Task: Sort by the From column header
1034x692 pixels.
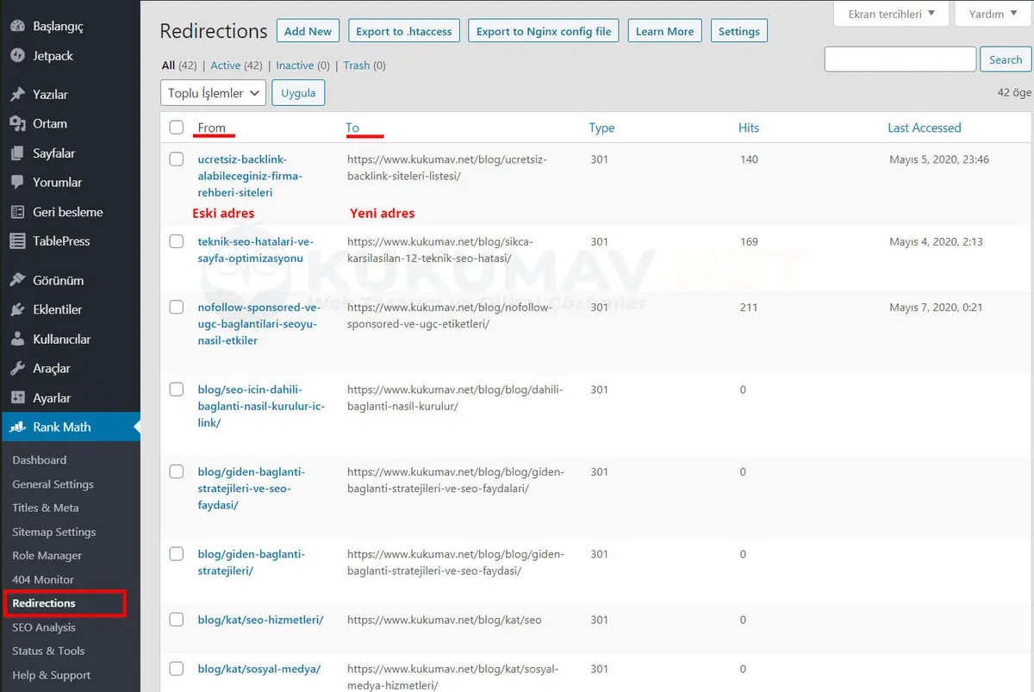Action: (x=211, y=128)
